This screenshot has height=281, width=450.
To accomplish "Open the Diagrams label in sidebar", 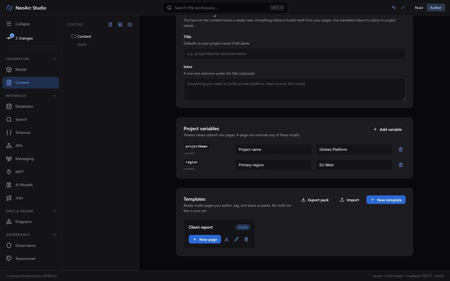I will (x=23, y=222).
